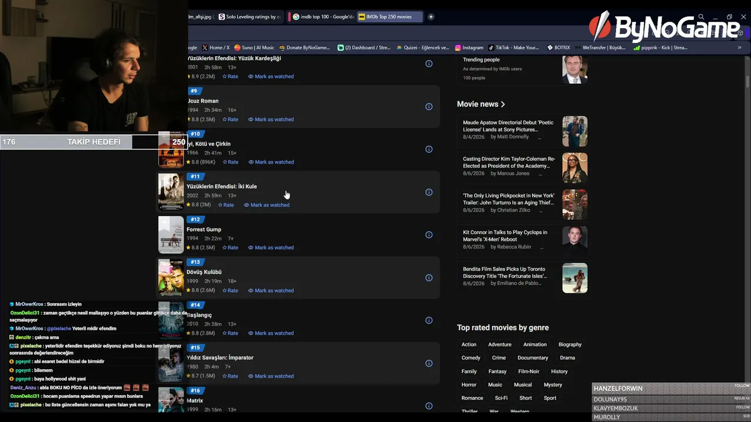Screen dimensions: 751x422
Task: Open Trending people link
Action: [481, 60]
